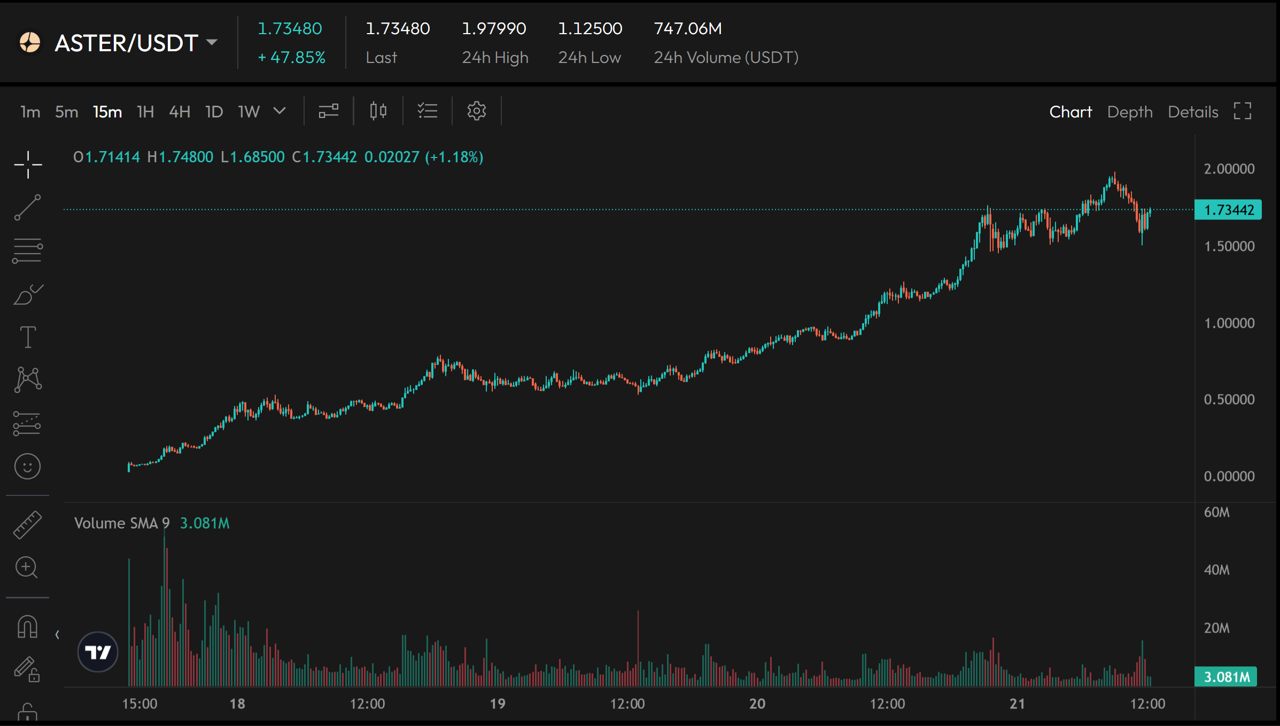This screenshot has width=1280, height=726.
Task: Select the 4H timeframe
Action: [x=180, y=112]
